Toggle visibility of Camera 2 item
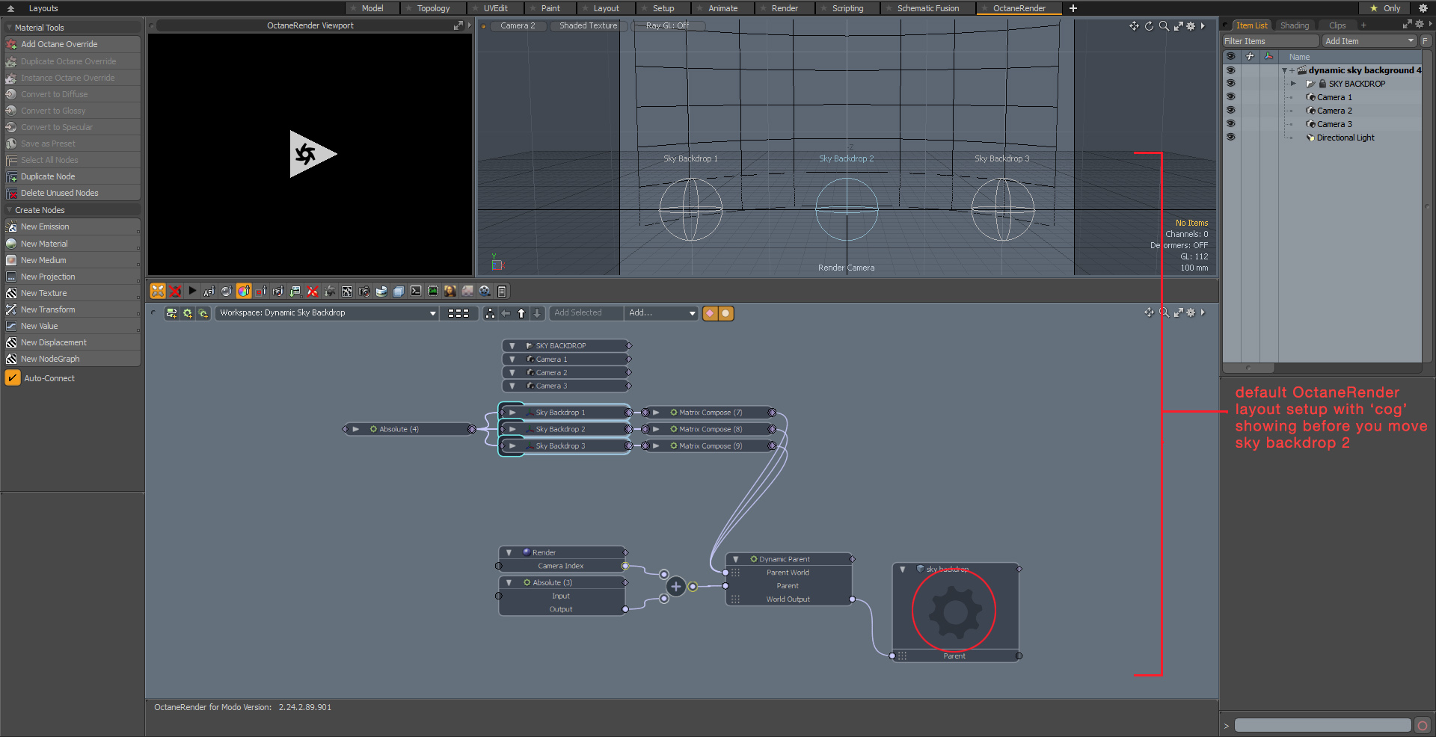Screen dimensions: 1436x737 (x=1230, y=111)
